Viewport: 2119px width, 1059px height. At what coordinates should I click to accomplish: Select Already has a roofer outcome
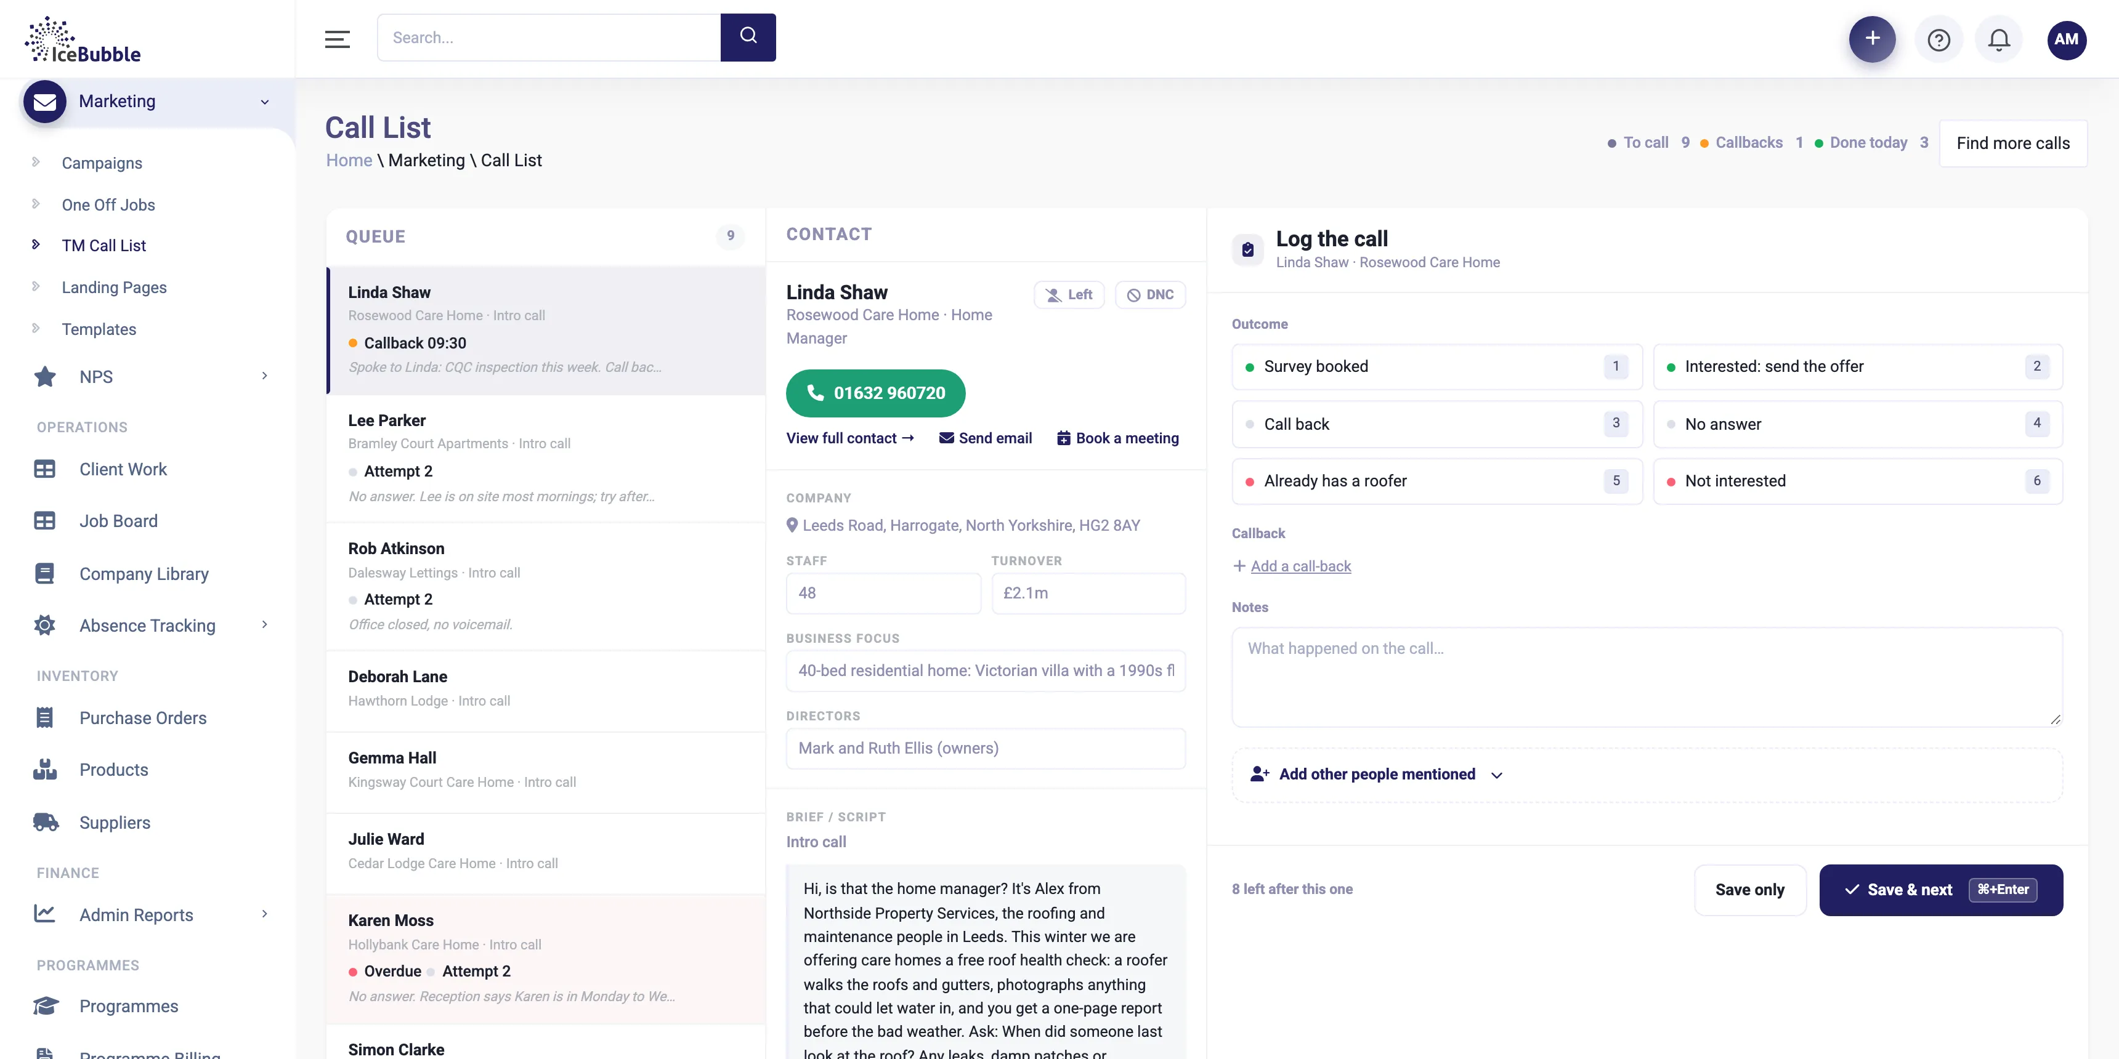[x=1436, y=481]
